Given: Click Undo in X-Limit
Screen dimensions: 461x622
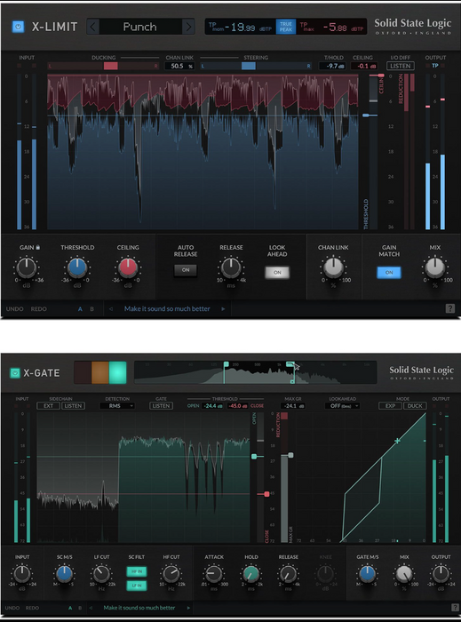Looking at the screenshot, I should [x=15, y=308].
